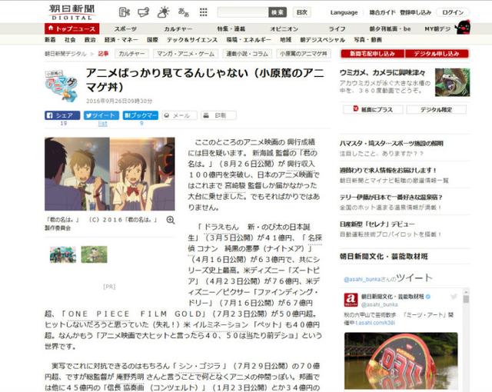Open the 写真・動画 sub-navigation link
492x392 pixels.
pos(367,40)
